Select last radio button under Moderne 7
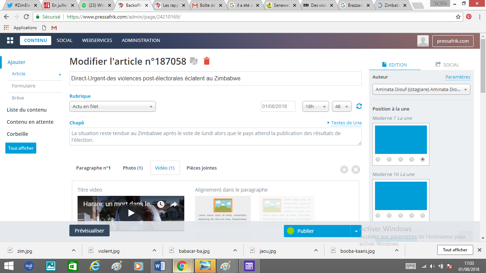Image resolution: width=486 pixels, height=273 pixels. pos(423,159)
